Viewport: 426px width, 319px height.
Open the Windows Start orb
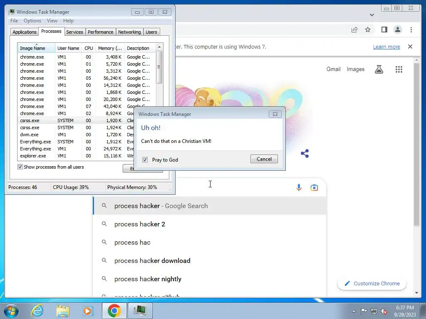pyautogui.click(x=11, y=311)
